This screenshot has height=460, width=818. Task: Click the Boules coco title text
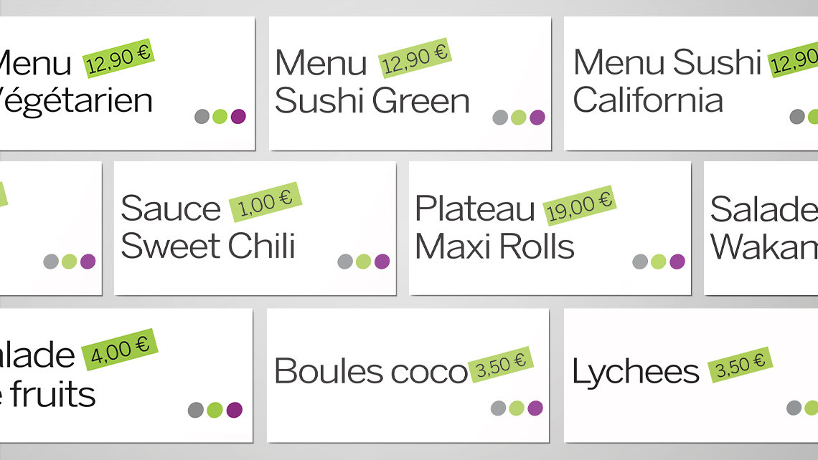(370, 371)
